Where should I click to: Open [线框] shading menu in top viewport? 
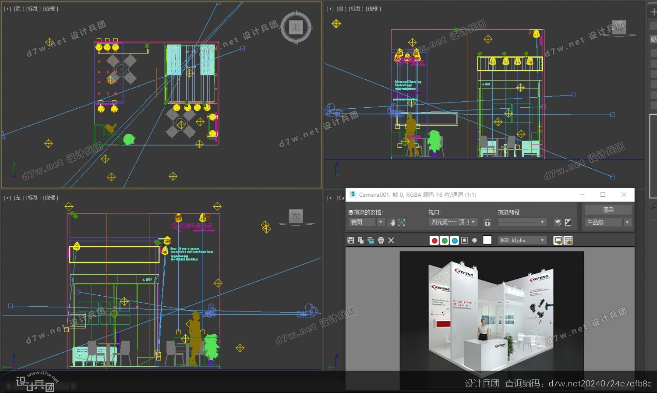coord(51,9)
